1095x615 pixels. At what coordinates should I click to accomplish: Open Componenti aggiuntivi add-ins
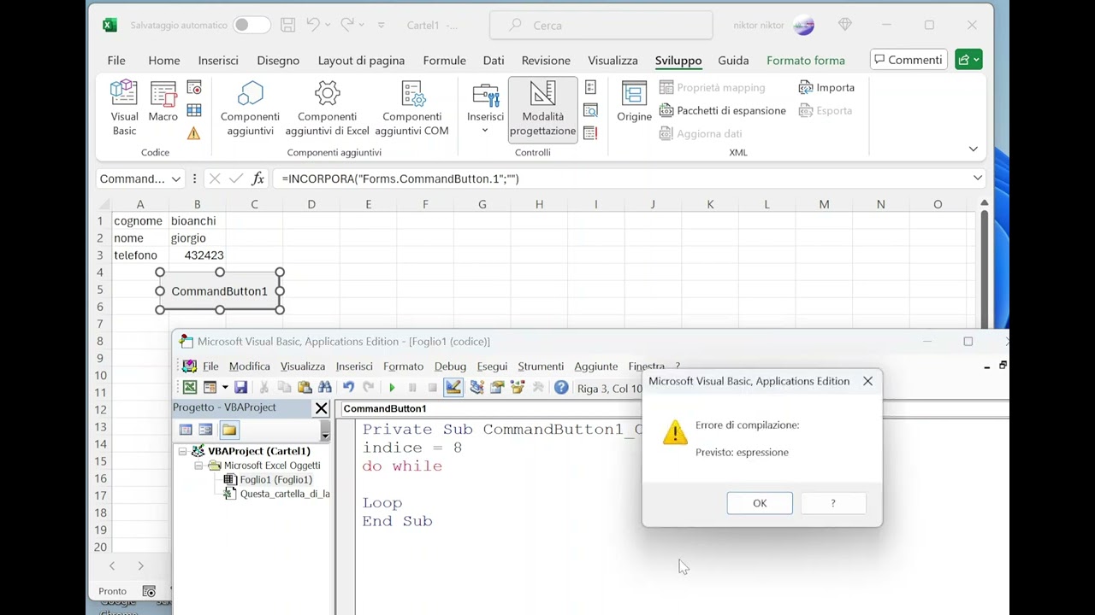point(250,108)
